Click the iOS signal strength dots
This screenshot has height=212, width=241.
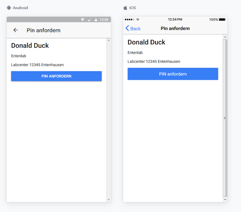[129, 19]
